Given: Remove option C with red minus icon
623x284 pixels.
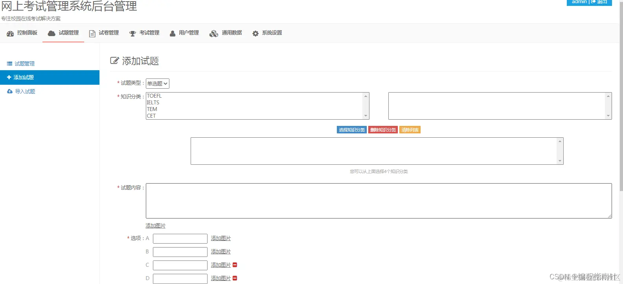Looking at the screenshot, I should tap(235, 265).
